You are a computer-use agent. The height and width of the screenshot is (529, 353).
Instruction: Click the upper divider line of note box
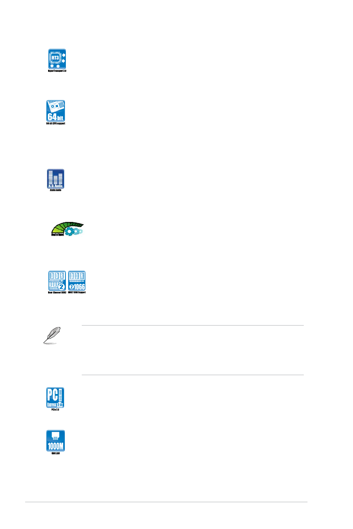pos(192,326)
